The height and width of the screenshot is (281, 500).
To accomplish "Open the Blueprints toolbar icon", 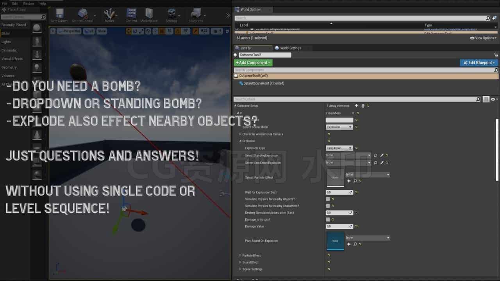I will pyautogui.click(x=196, y=15).
